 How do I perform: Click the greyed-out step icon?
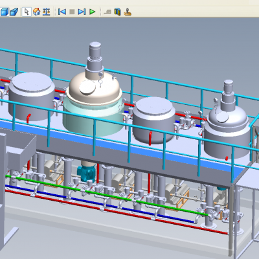pos(107,12)
